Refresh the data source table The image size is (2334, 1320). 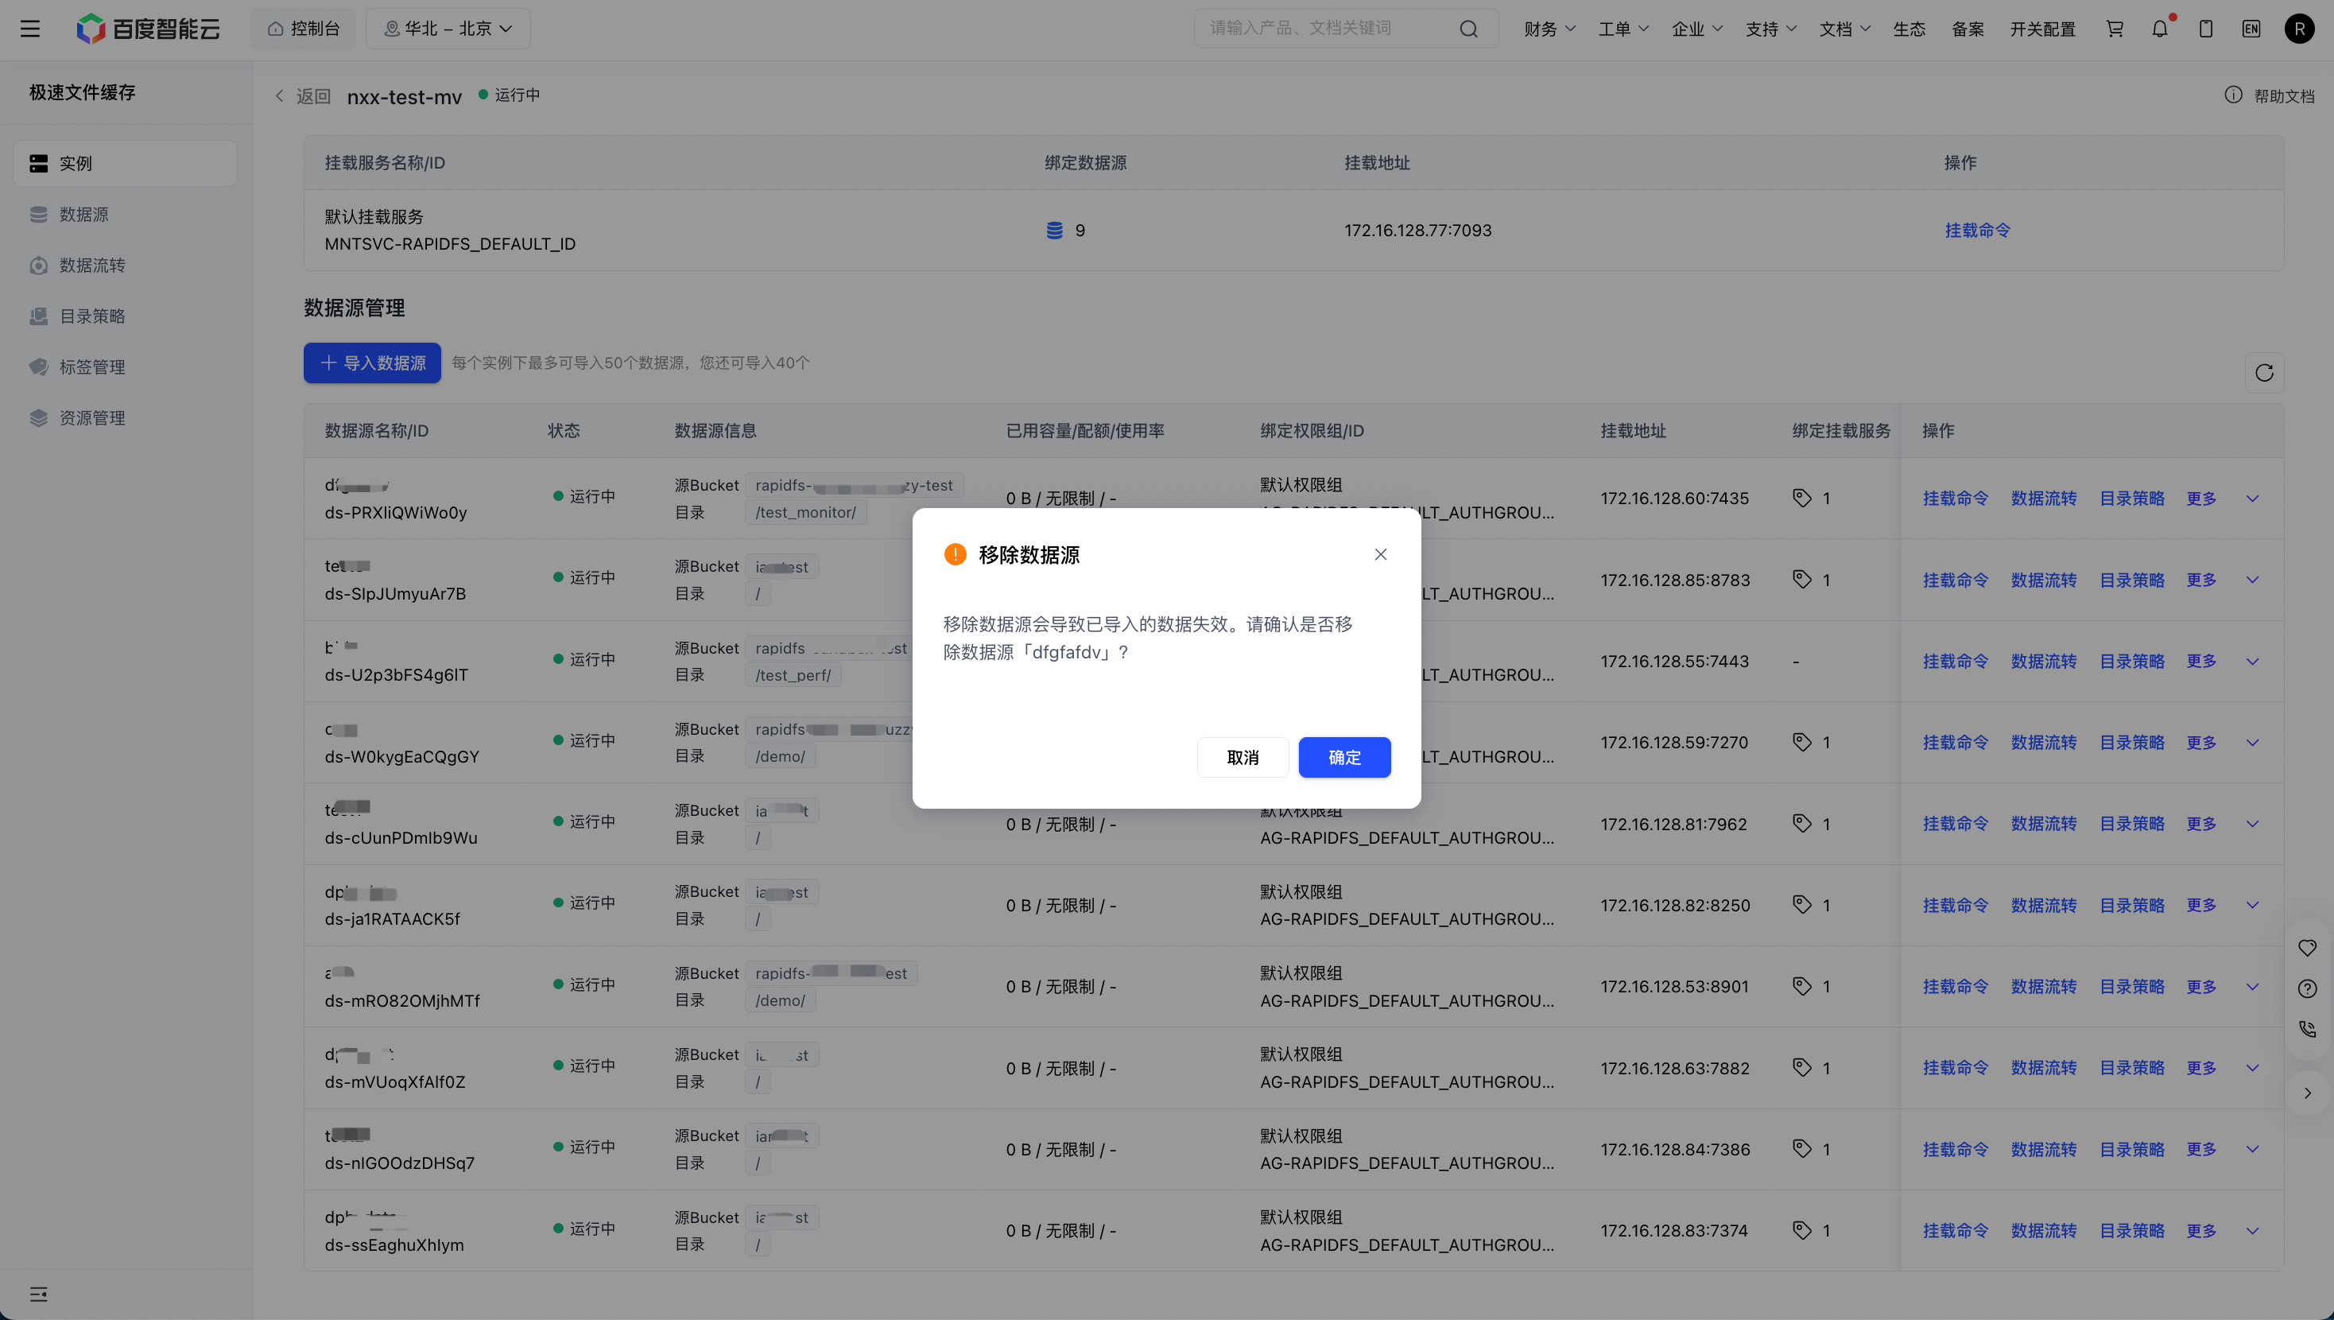[x=2264, y=373]
